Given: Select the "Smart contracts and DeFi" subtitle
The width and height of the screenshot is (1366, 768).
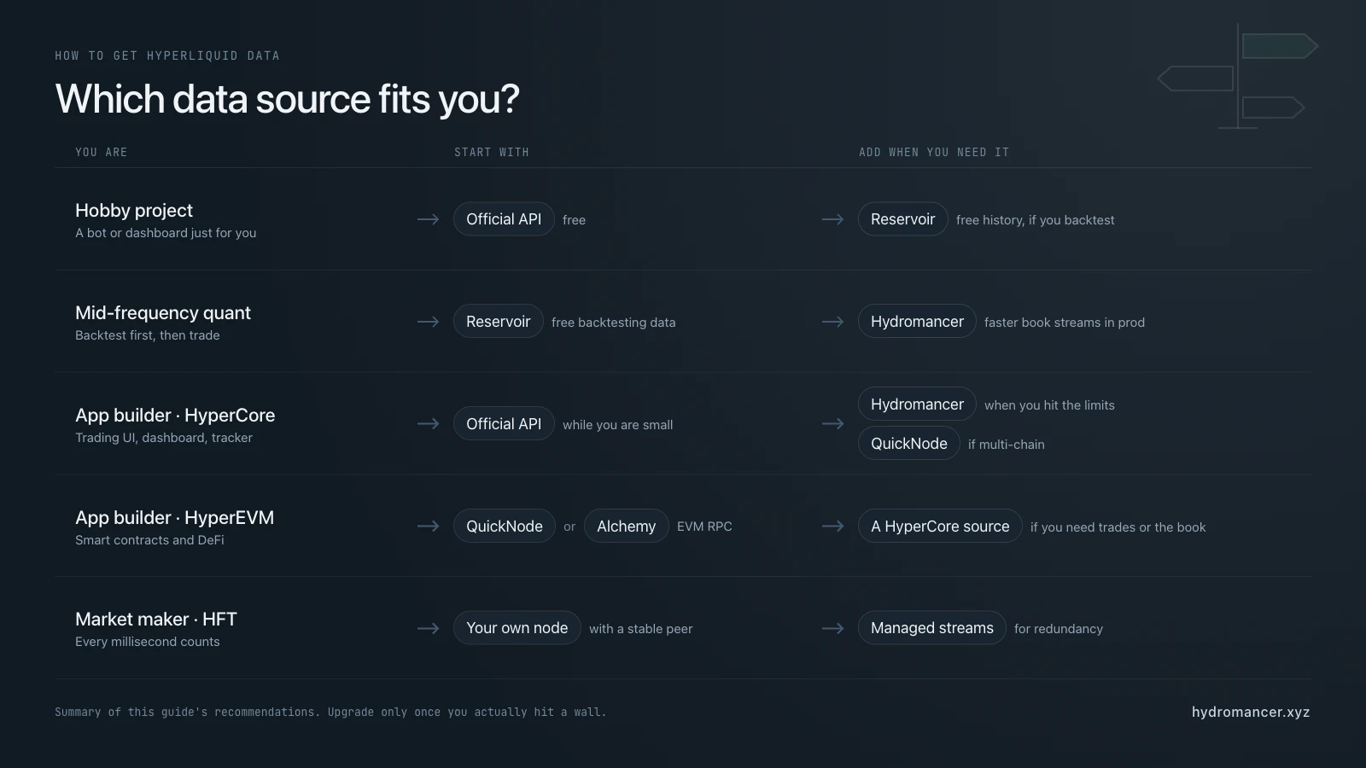Looking at the screenshot, I should pyautogui.click(x=149, y=540).
